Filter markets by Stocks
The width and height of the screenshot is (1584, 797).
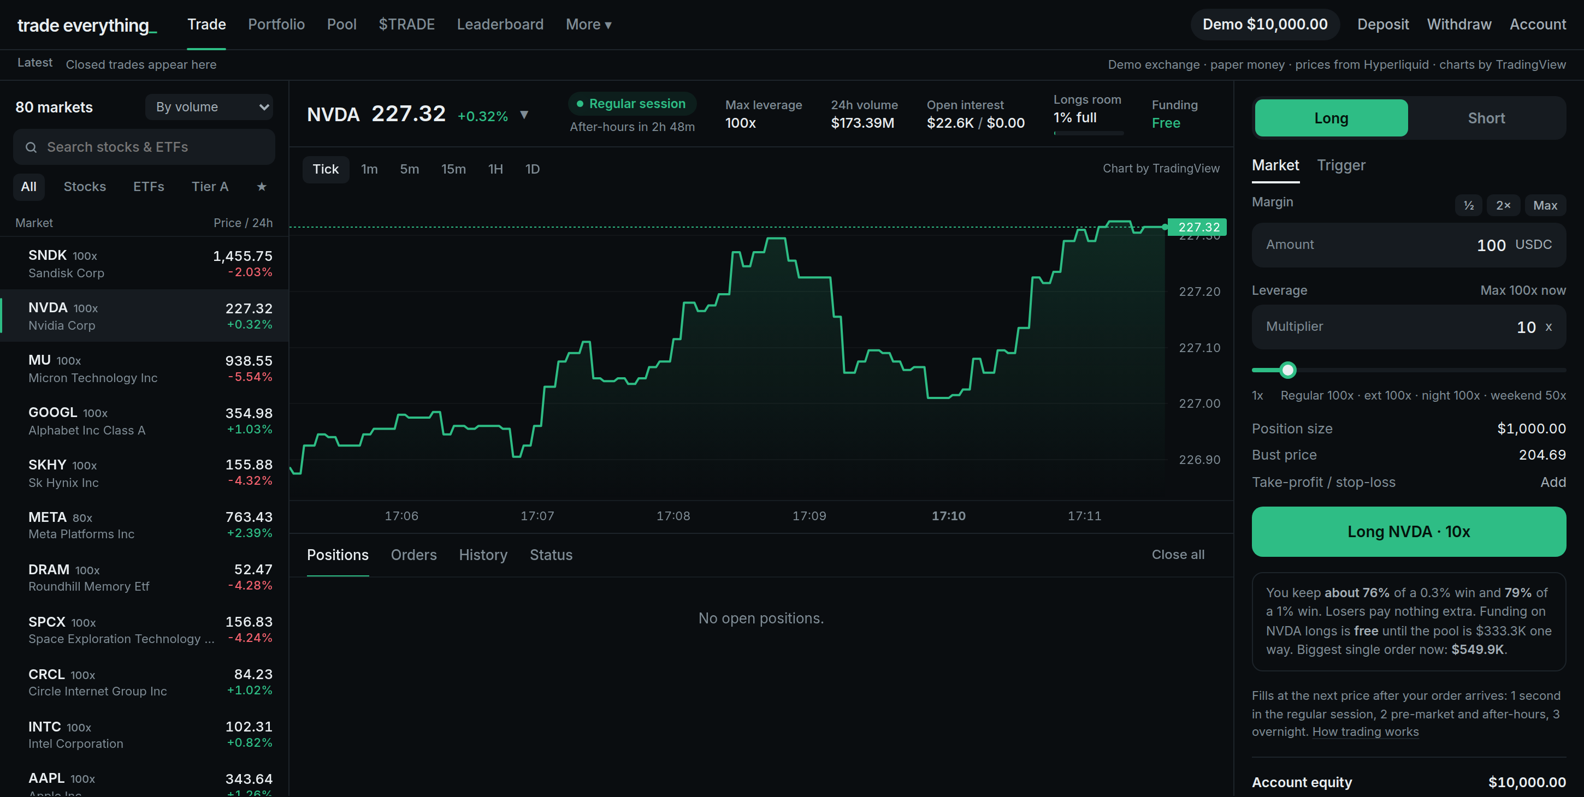click(84, 187)
